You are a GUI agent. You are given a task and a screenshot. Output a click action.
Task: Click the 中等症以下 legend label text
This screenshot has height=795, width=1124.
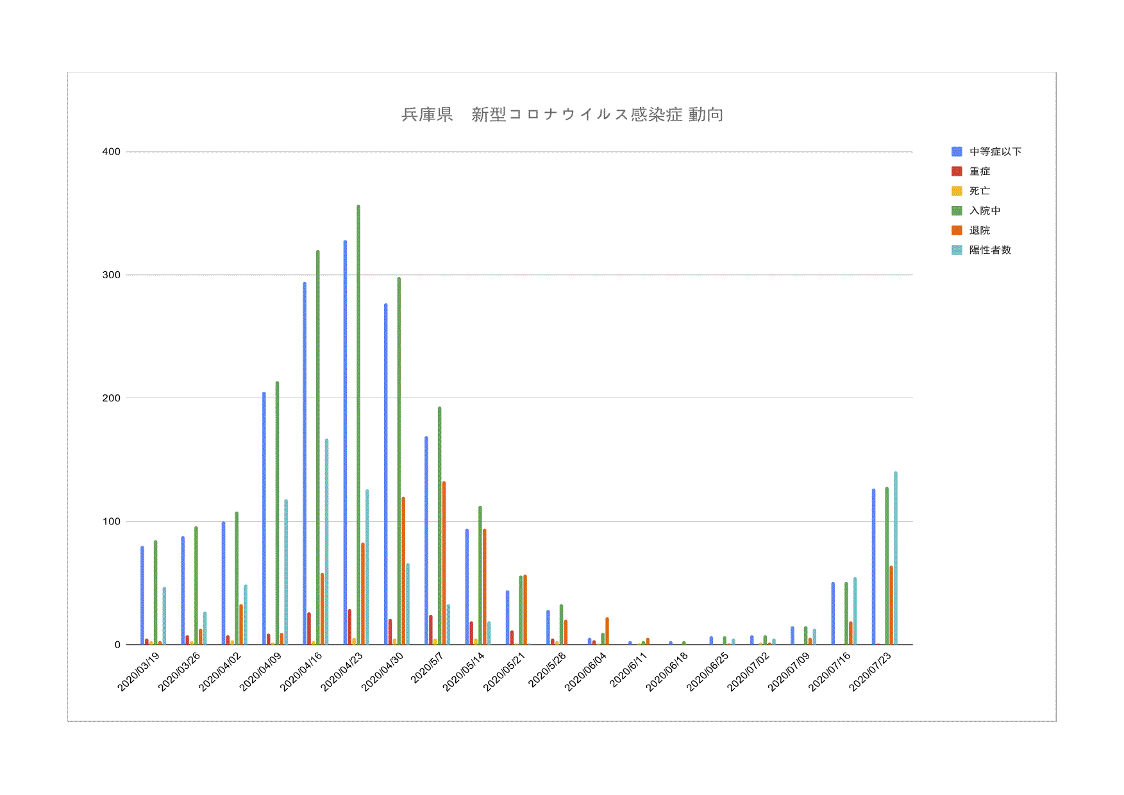tap(995, 152)
